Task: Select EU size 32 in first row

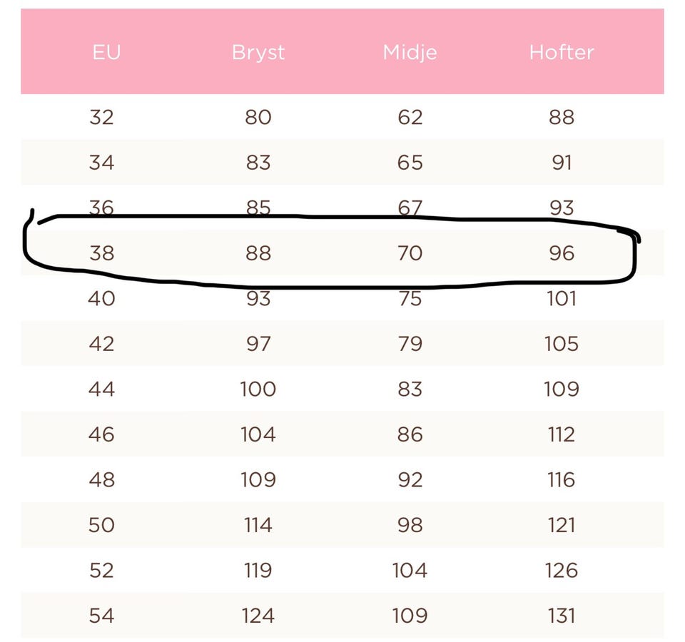Action: point(101,117)
